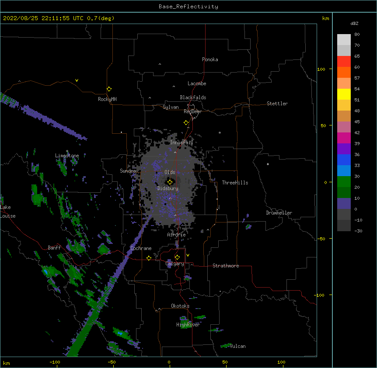Click the -100 tick label on horizontal axis

(55, 362)
